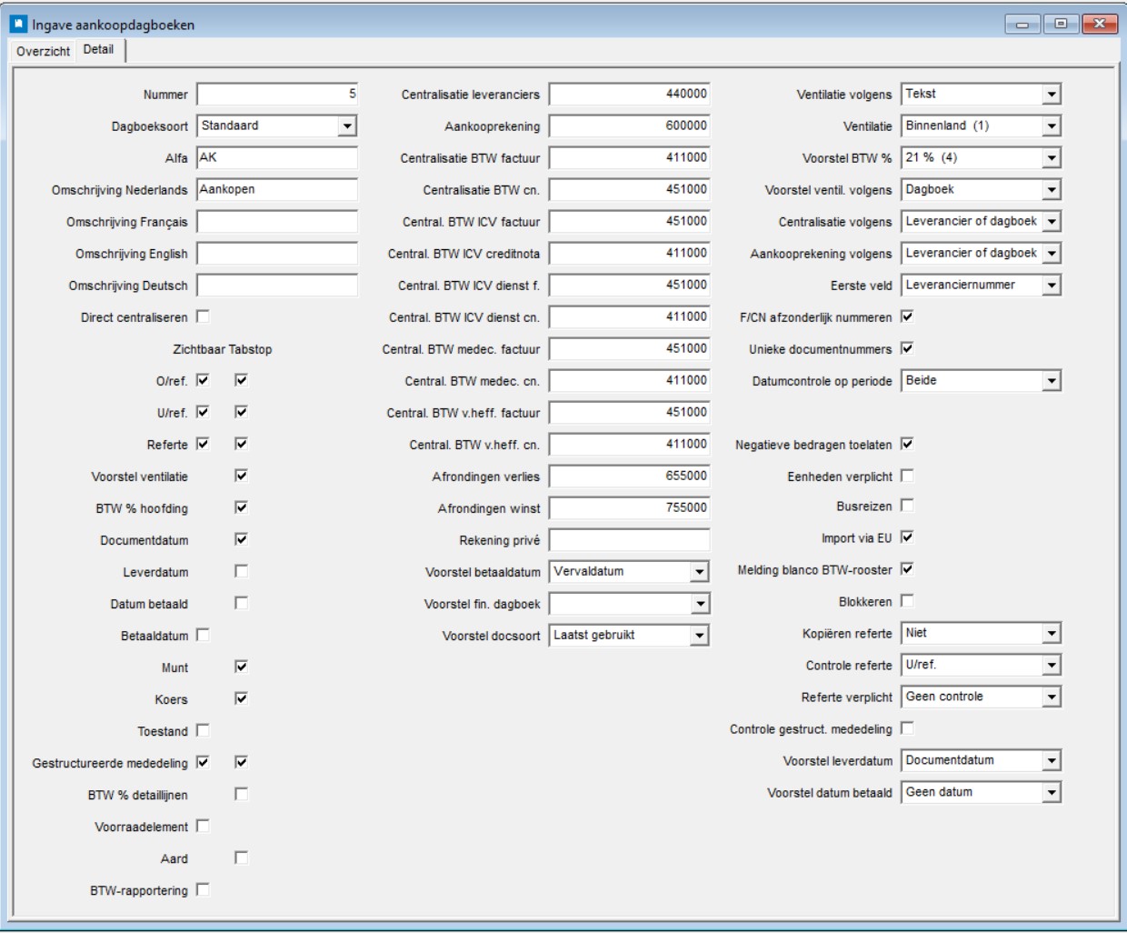Toggle Melding blanco BTW-rooster checkbox
1127x933 pixels.
coord(907,569)
